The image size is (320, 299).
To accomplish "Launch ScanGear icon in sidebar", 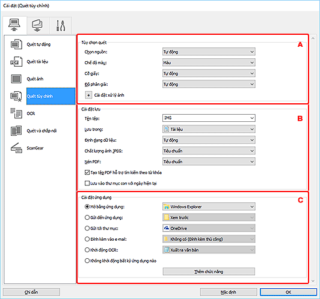I will pyautogui.click(x=16, y=148).
